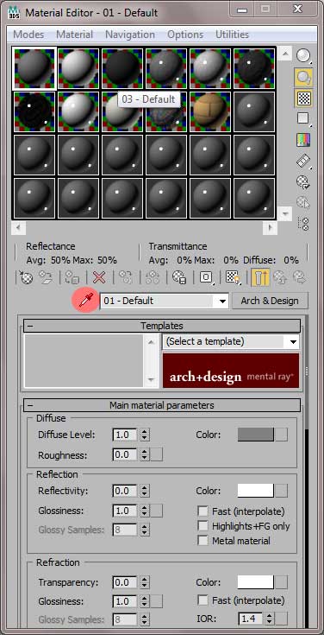Click the Sample Type sphere icon
Screen dimensions: 324x635
(x=303, y=56)
